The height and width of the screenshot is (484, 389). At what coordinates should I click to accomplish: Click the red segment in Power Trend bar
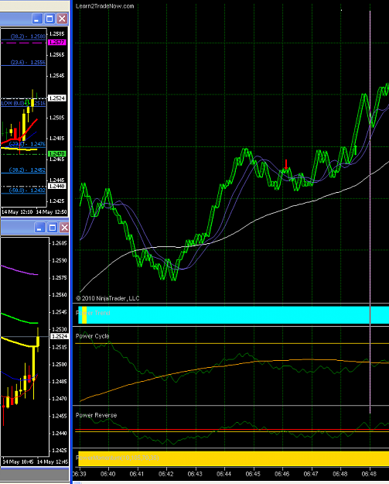tap(370, 315)
